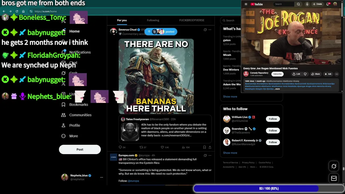Open YouTube notifications bell
The image size is (345, 194).
tap(328, 4)
